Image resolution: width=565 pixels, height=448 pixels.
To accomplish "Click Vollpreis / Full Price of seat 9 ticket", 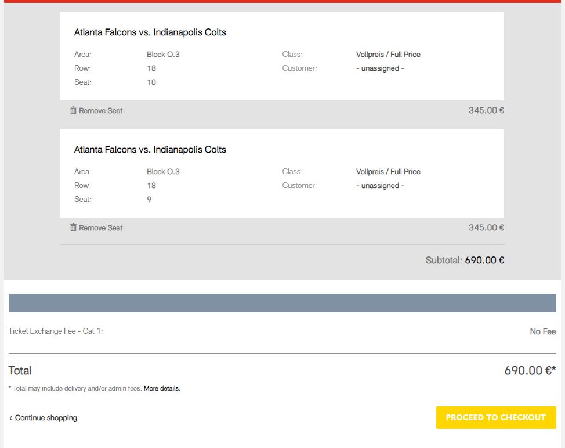I will [388, 172].
